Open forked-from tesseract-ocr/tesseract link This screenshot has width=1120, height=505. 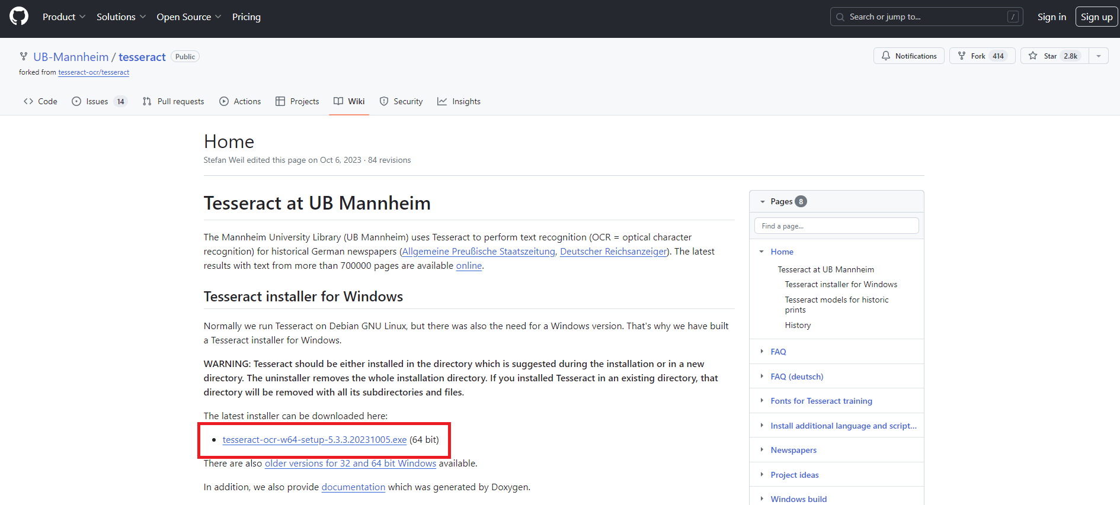pos(94,72)
